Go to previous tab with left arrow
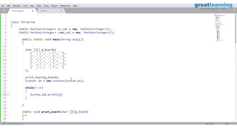The image size is (237, 133). pos(3,11)
